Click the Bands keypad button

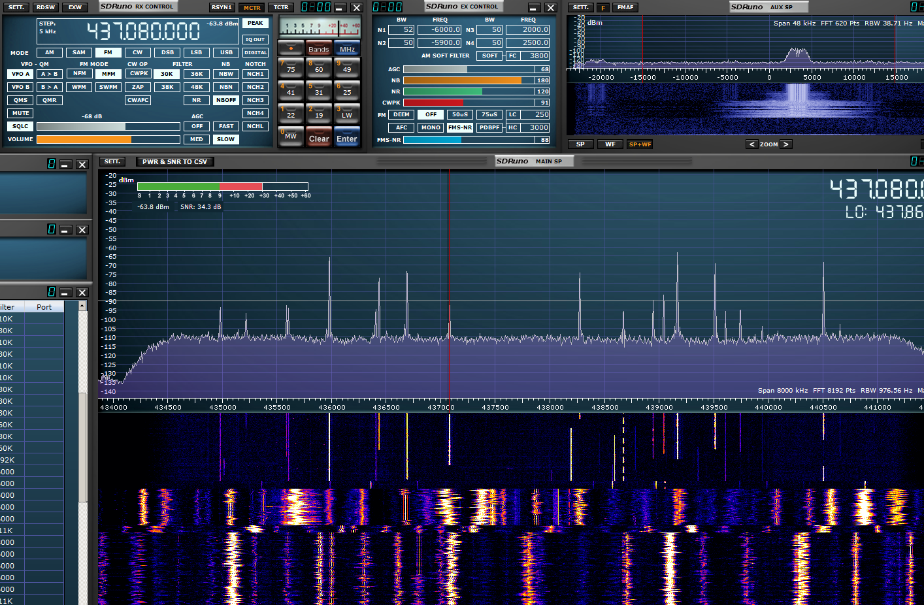coord(318,48)
